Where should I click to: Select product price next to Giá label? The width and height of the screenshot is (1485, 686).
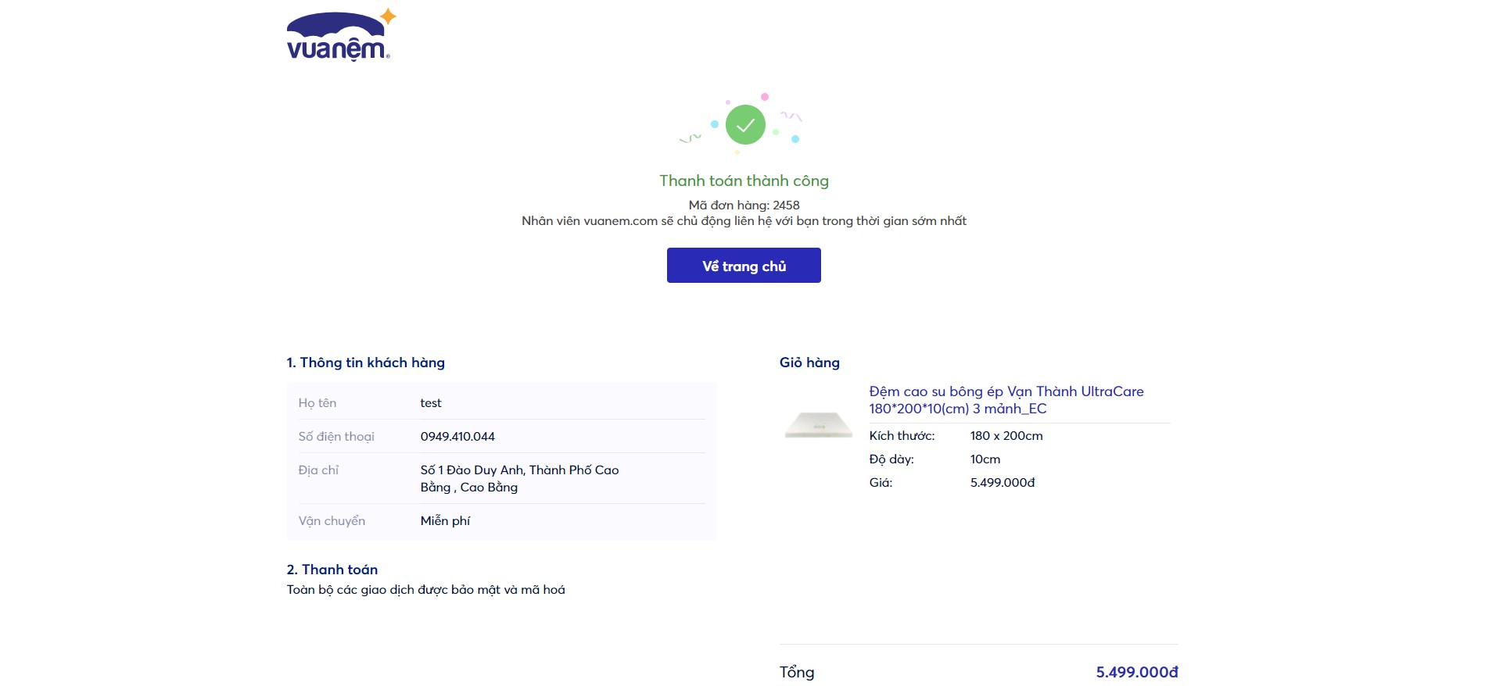1003,483
